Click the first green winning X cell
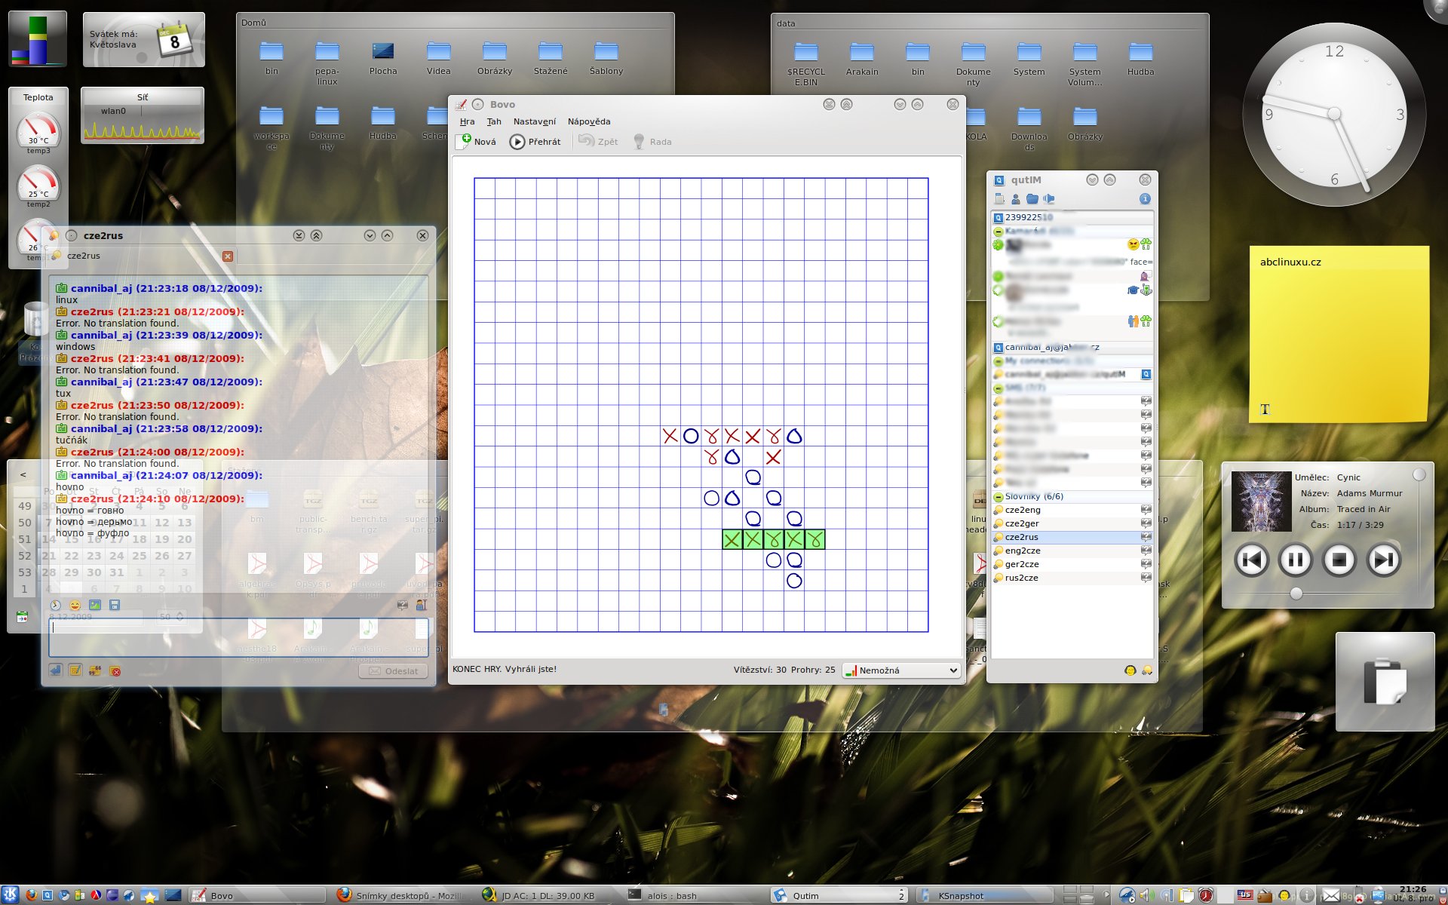 [732, 539]
